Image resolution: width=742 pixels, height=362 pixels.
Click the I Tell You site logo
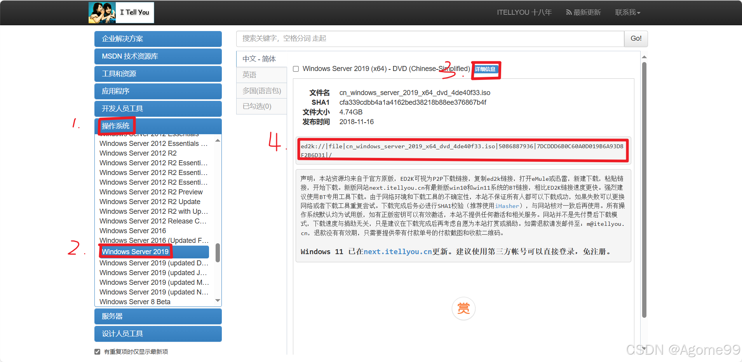click(121, 12)
